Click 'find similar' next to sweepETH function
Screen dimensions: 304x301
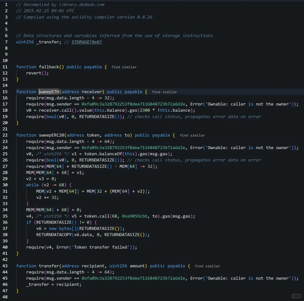164,92
